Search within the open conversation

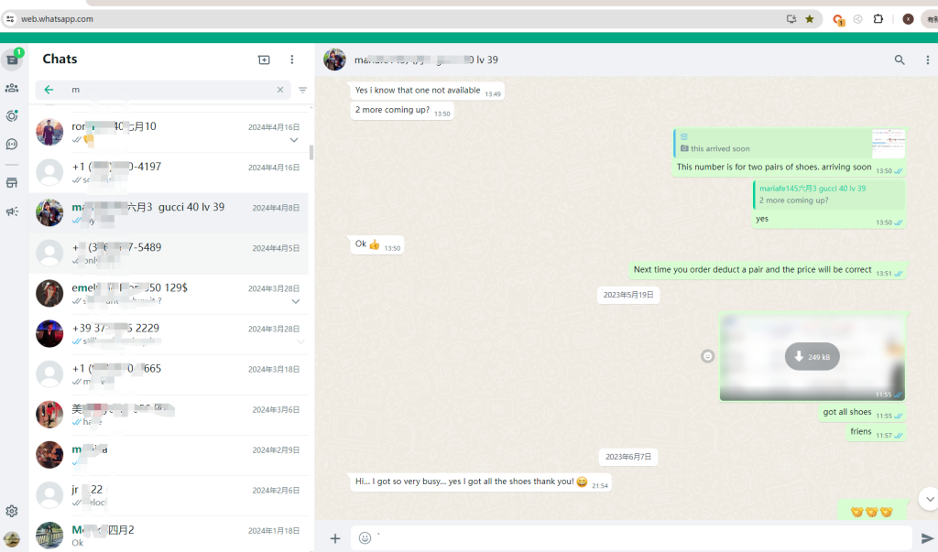pos(900,60)
